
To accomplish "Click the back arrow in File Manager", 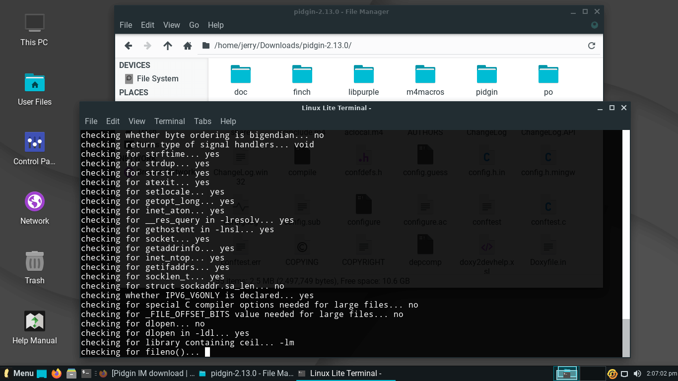I will pyautogui.click(x=128, y=46).
